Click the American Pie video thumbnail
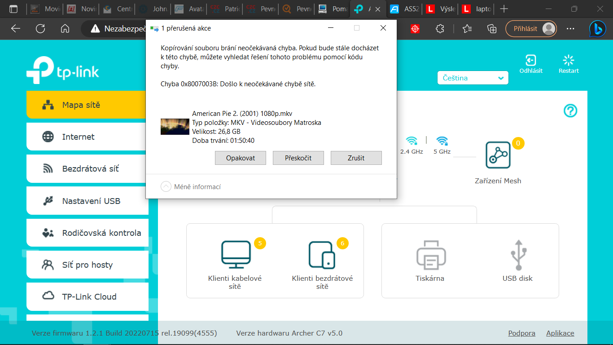The width and height of the screenshot is (613, 345). tap(175, 127)
